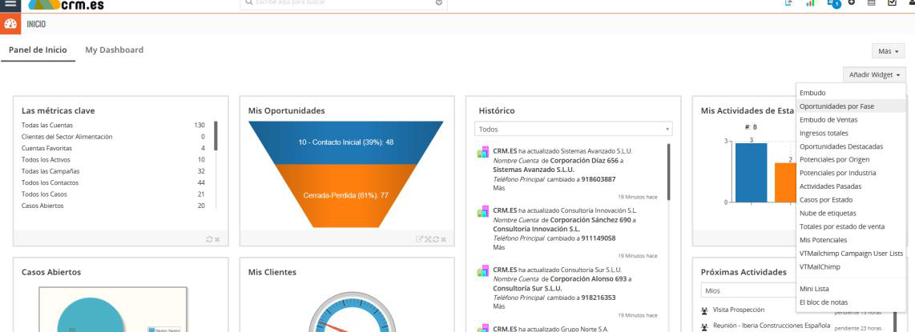Open the bar chart reports icon
Viewport: 915px width, 332px height.
[810, 3]
